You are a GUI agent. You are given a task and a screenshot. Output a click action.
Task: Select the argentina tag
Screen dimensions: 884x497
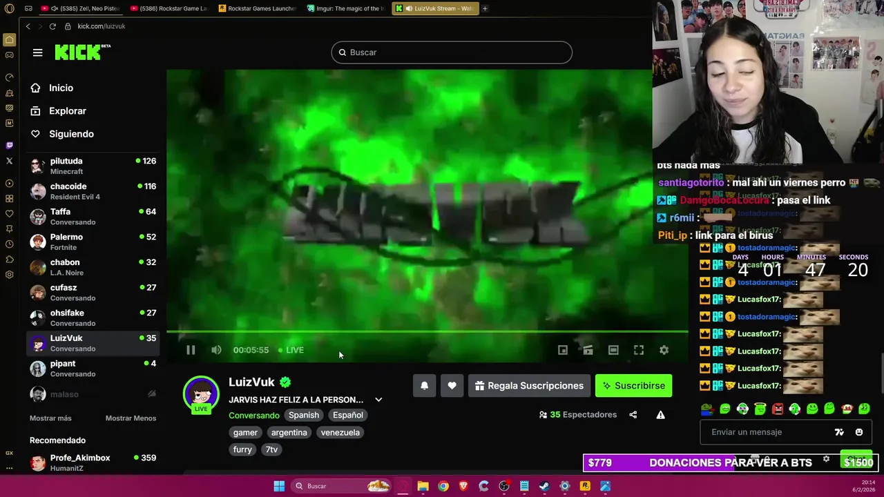click(x=289, y=432)
